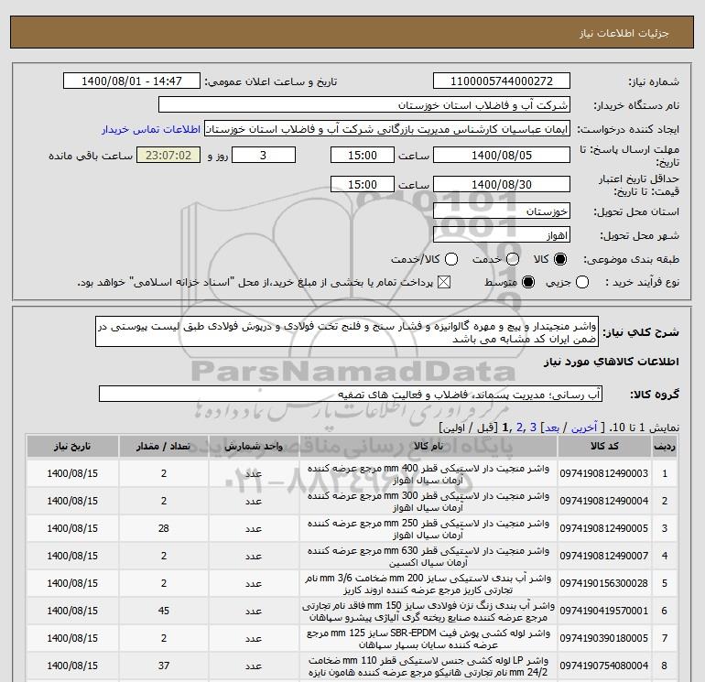Go to page 3 of items
Screen dimensions: 705x682
pos(533,428)
